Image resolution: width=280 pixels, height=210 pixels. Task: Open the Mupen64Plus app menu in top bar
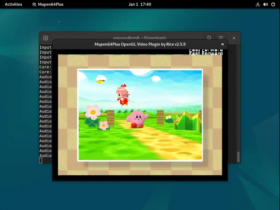click(48, 4)
